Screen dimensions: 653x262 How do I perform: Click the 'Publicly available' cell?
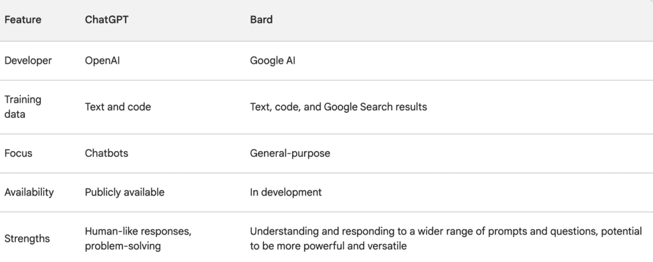coord(124,192)
